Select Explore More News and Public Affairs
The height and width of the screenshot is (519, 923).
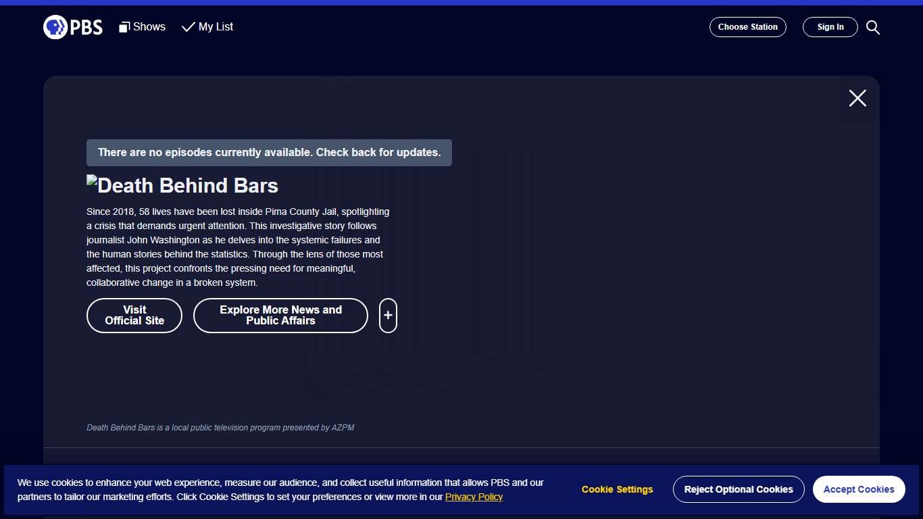click(x=280, y=316)
